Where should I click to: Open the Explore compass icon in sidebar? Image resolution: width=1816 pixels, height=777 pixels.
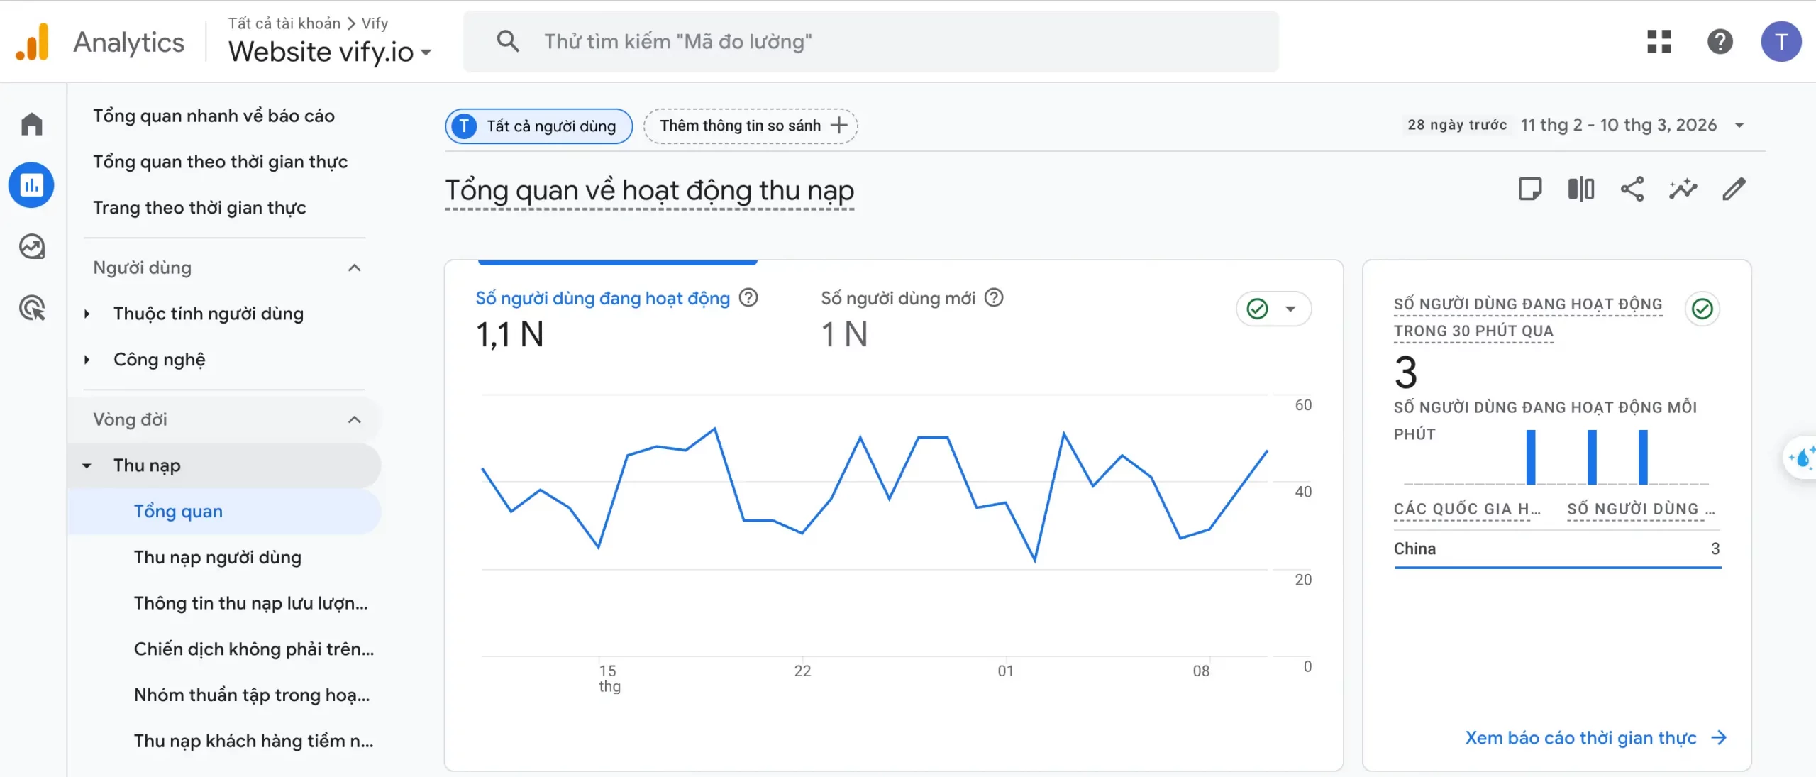tap(31, 246)
